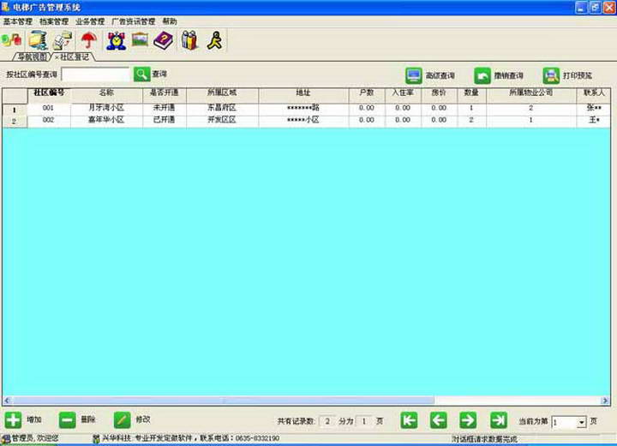Click the 已开通 status cell
The image size is (617, 446).
(x=165, y=120)
